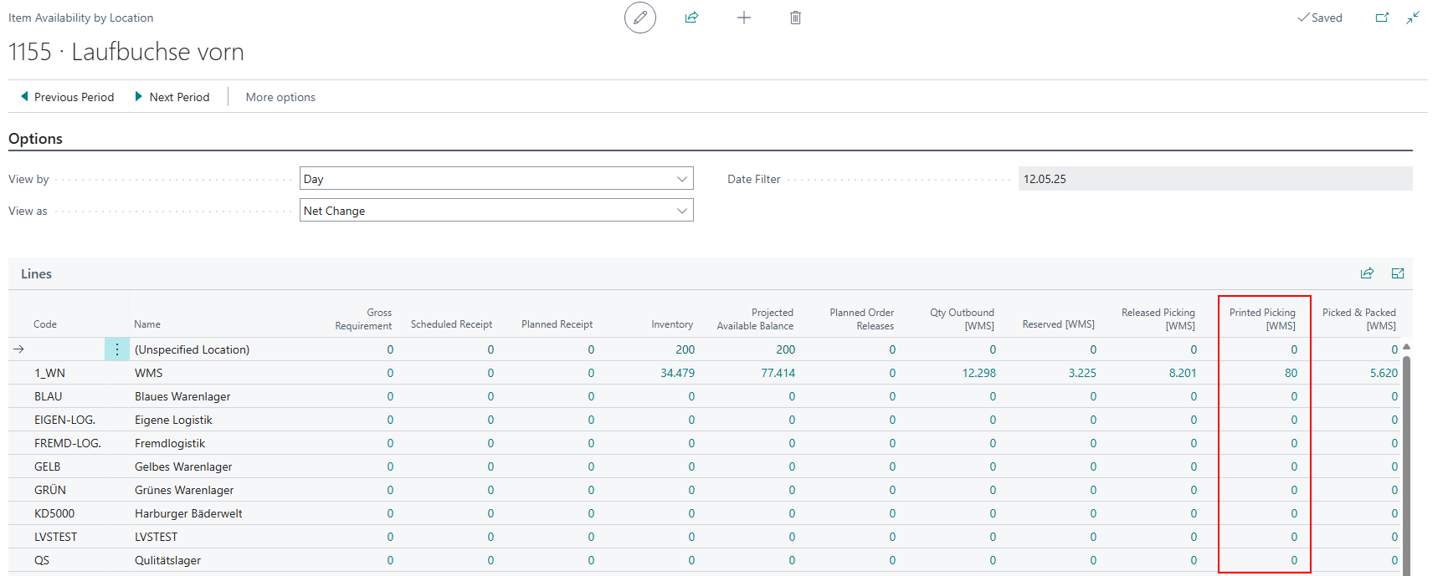Click the plus icon to create new
1448x576 pixels.
pyautogui.click(x=743, y=18)
